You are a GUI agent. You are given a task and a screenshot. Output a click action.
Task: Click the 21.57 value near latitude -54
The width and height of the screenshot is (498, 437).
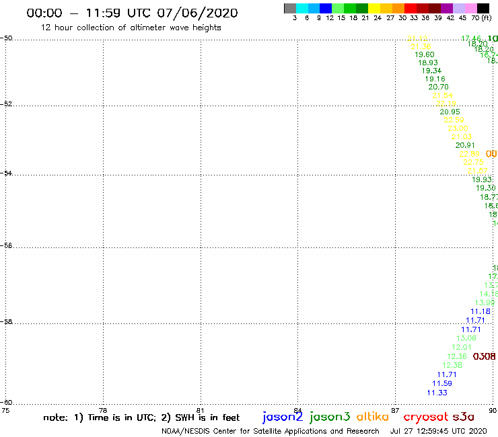477,171
